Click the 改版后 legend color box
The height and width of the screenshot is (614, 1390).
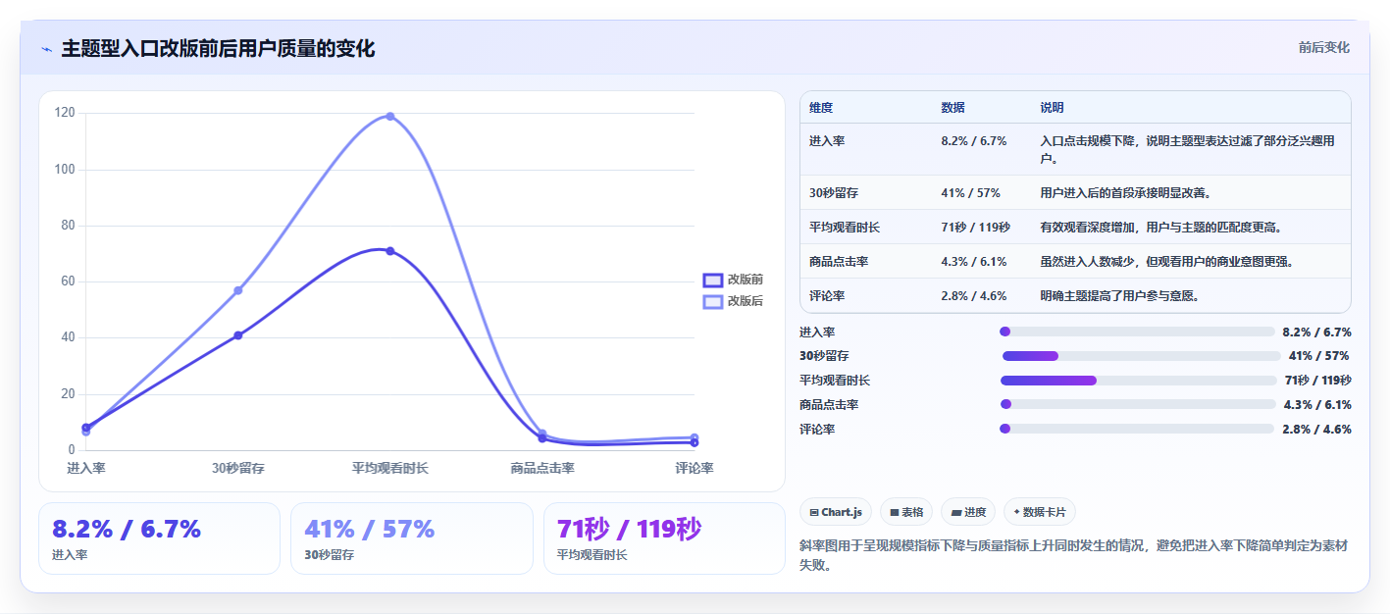click(x=713, y=301)
